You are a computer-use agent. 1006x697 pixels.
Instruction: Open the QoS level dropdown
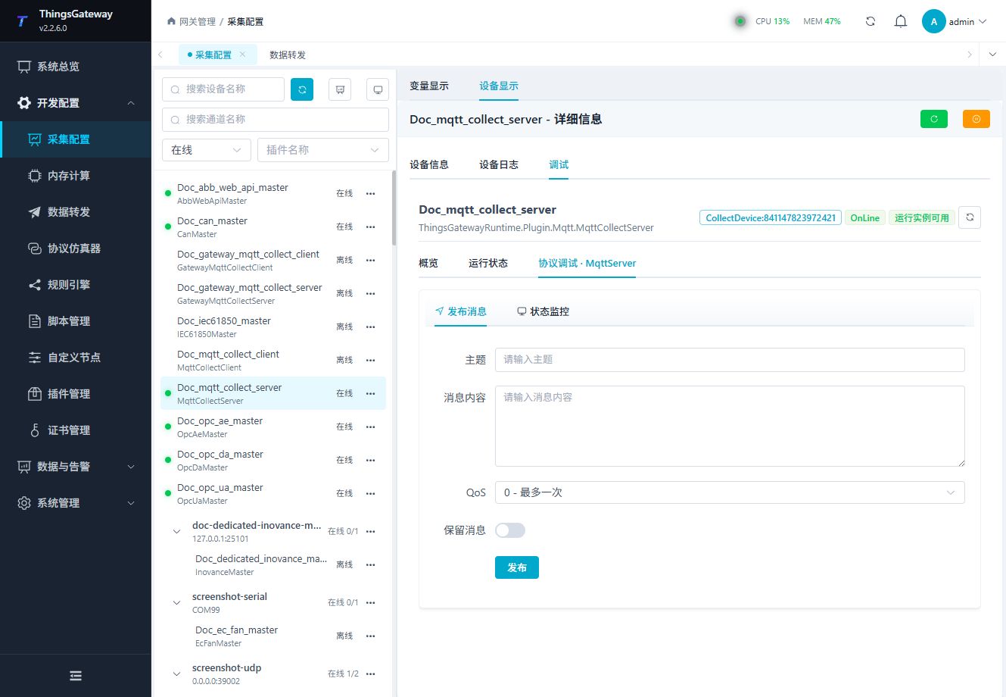coord(730,492)
